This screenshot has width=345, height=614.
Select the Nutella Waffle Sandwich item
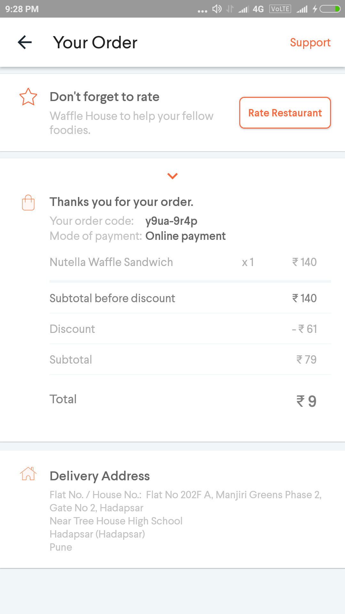111,262
